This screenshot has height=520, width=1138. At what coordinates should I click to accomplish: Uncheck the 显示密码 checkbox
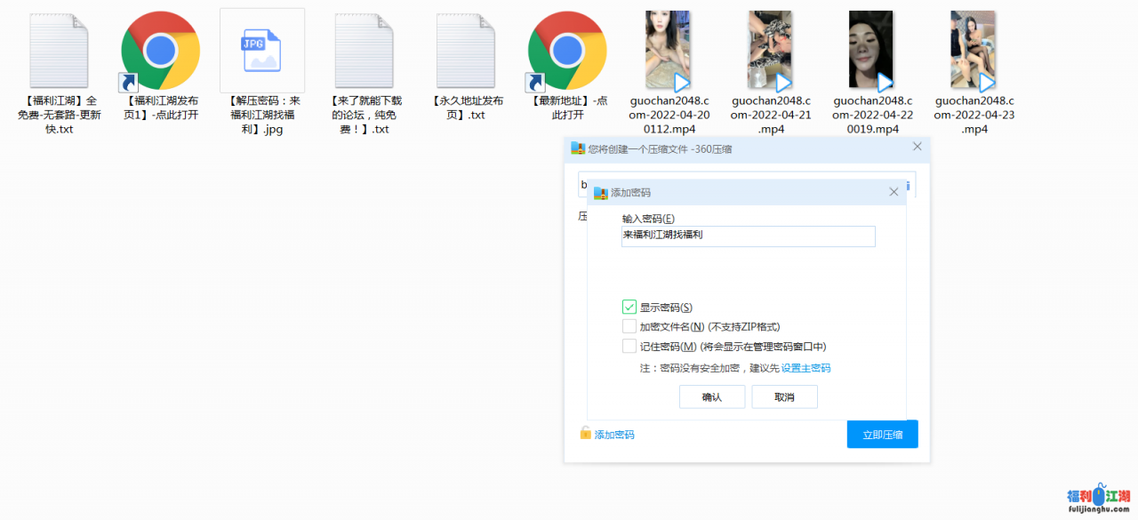[629, 307]
